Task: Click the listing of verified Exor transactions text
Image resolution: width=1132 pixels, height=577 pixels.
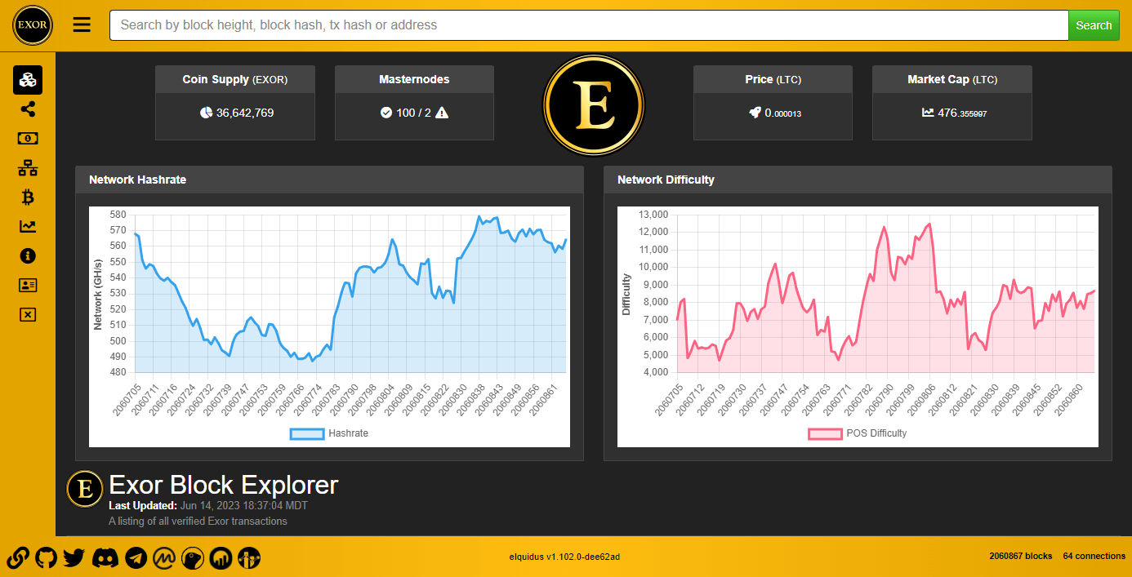Action: point(198,521)
